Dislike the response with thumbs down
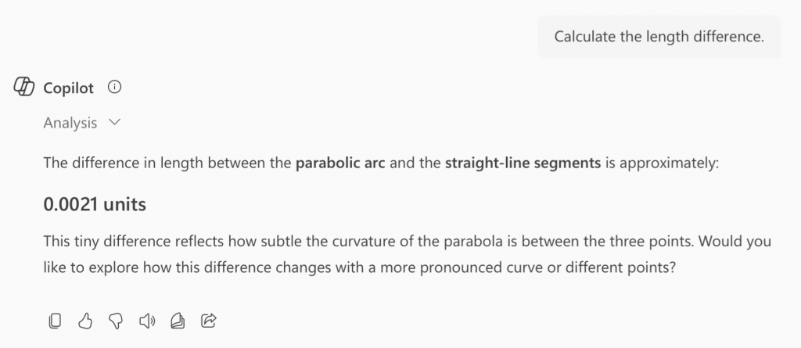Viewport: 801px width, 348px height. coord(117,320)
